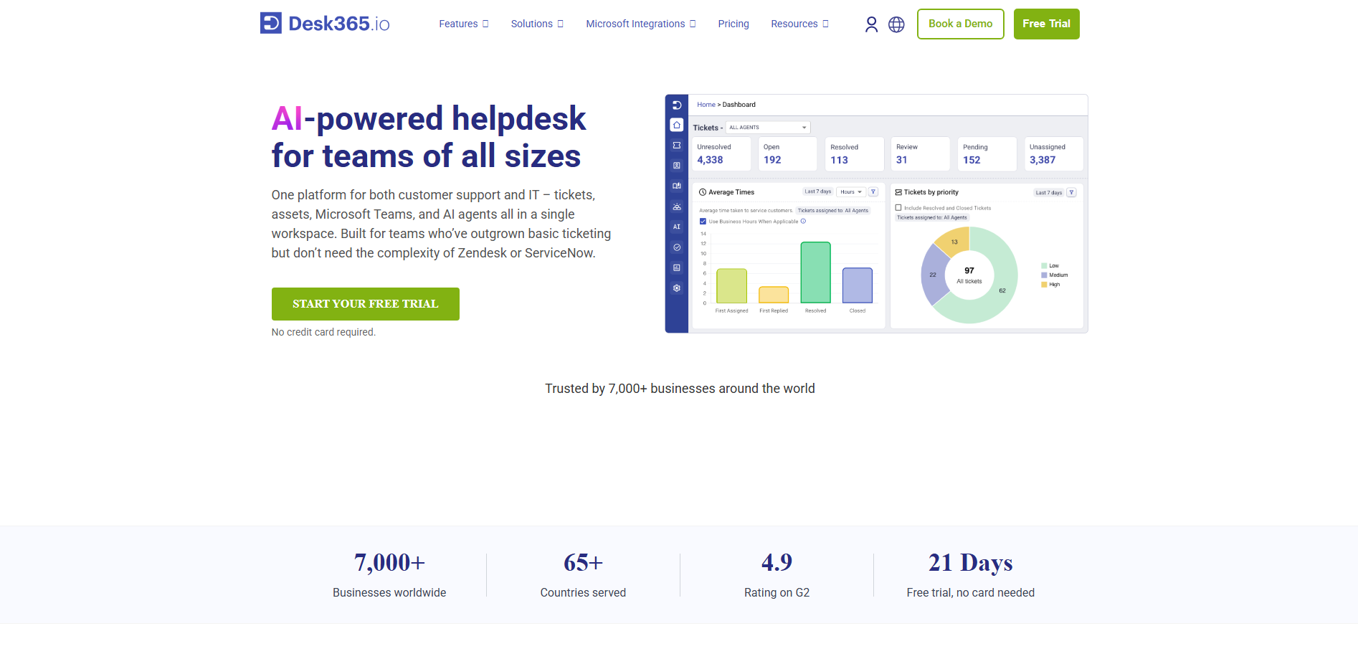
Task: Click the Resolved 113 card
Action: (x=855, y=153)
